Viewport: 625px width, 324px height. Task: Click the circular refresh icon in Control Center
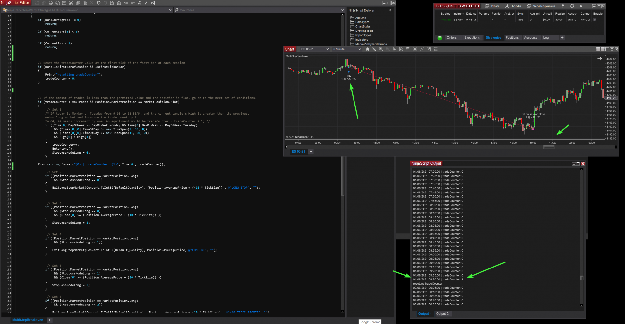pyautogui.click(x=572, y=6)
